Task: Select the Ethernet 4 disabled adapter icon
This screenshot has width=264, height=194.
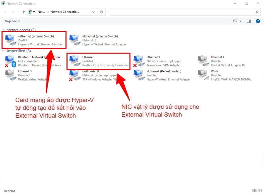Action: click(x=203, y=61)
